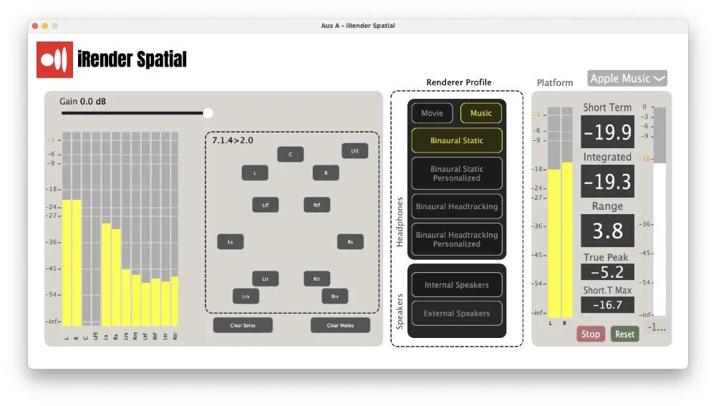Click the Rtr top rear speaker

pos(316,279)
